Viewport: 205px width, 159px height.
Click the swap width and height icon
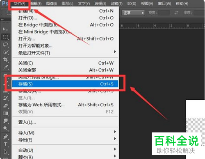pos(176,13)
